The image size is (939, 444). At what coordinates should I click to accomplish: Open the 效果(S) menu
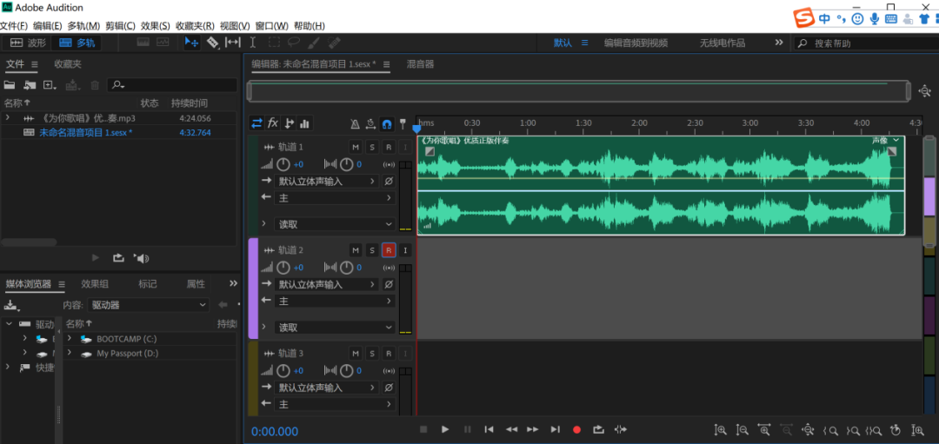(155, 26)
